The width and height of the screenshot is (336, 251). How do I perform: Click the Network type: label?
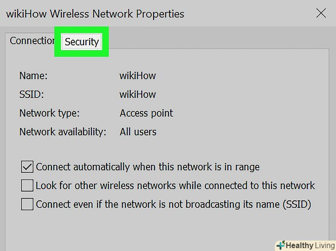point(49,113)
